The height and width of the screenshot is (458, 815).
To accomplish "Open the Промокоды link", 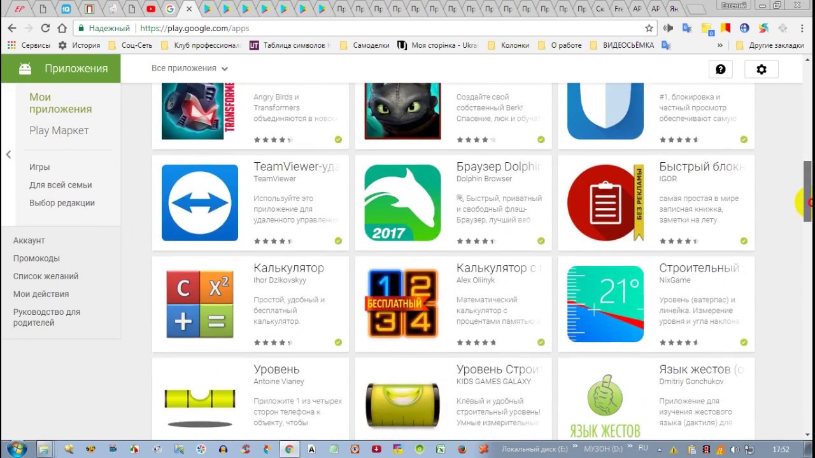I will click(x=36, y=258).
